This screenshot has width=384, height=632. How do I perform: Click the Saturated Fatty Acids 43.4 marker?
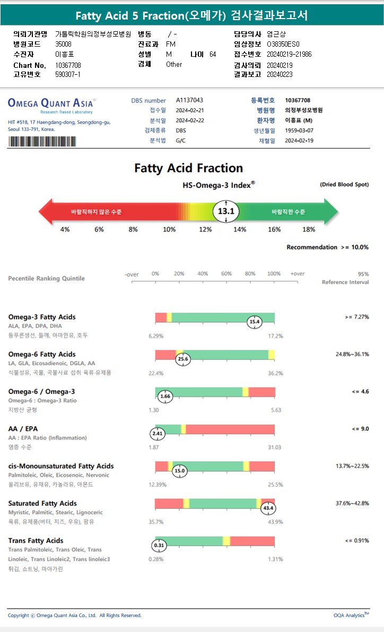[x=268, y=508]
